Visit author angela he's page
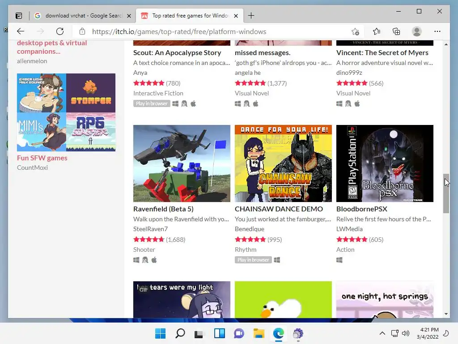This screenshot has width=458, height=344. (248, 73)
